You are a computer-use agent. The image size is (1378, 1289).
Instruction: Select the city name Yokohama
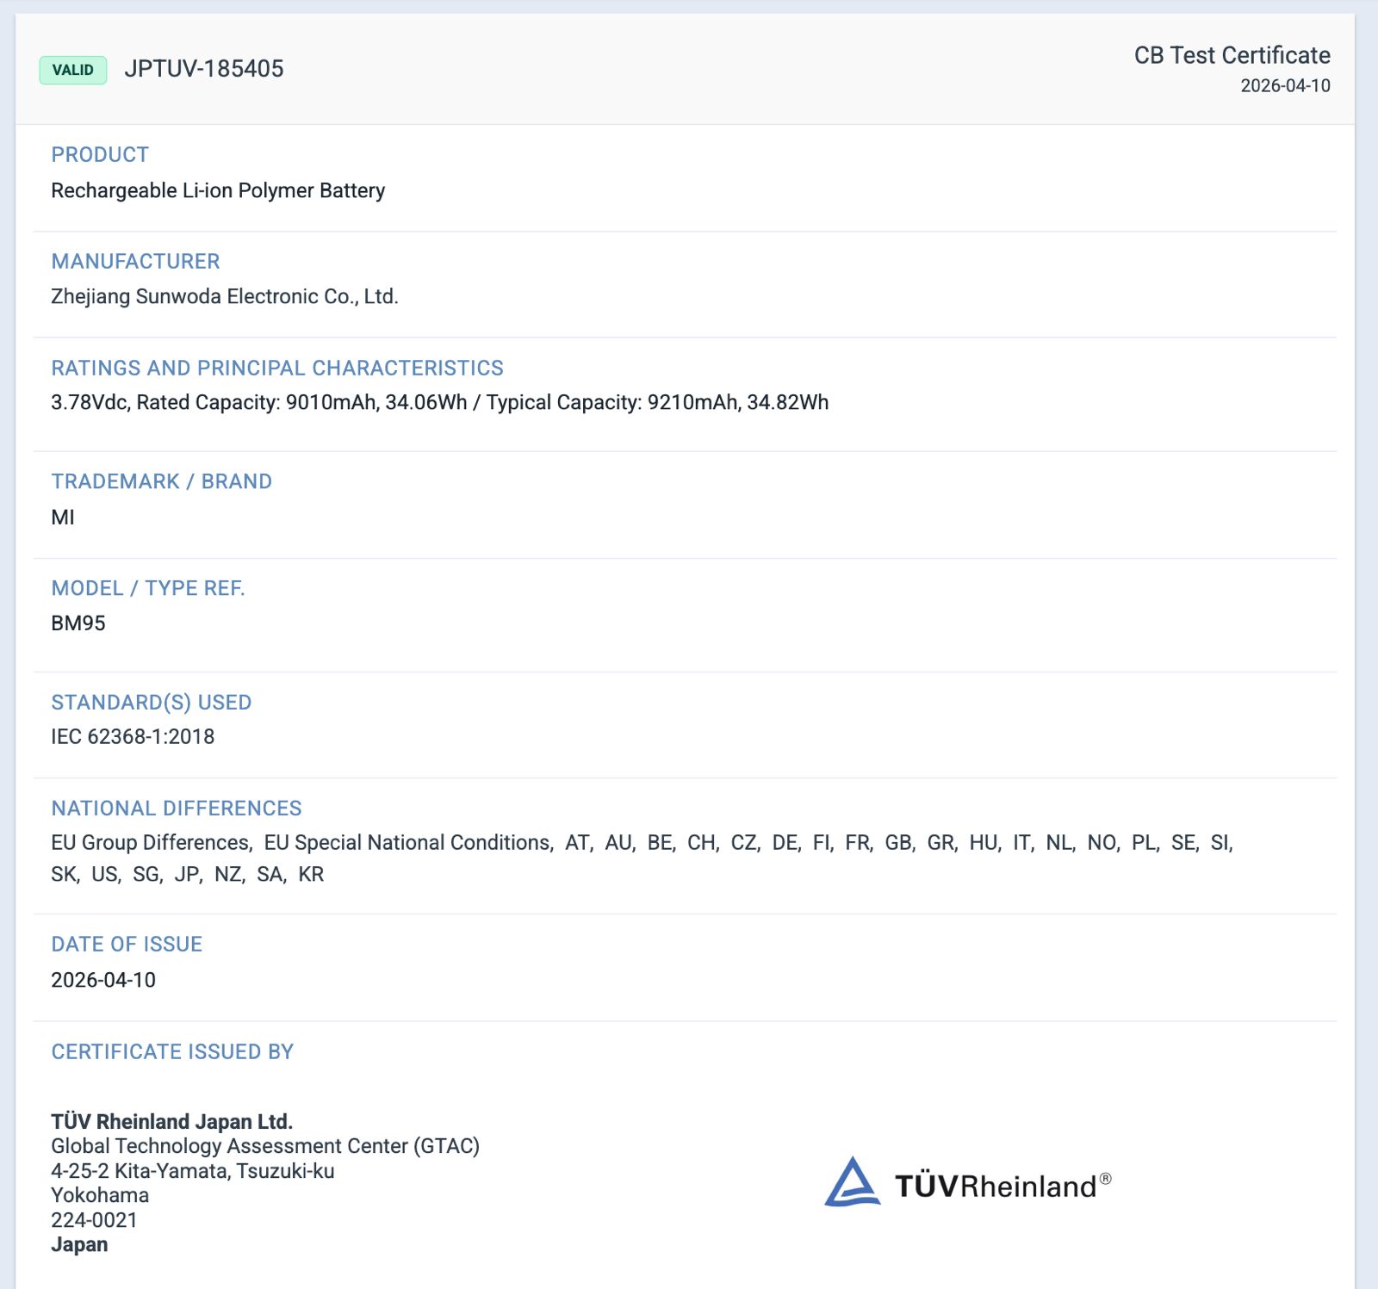tap(100, 1195)
